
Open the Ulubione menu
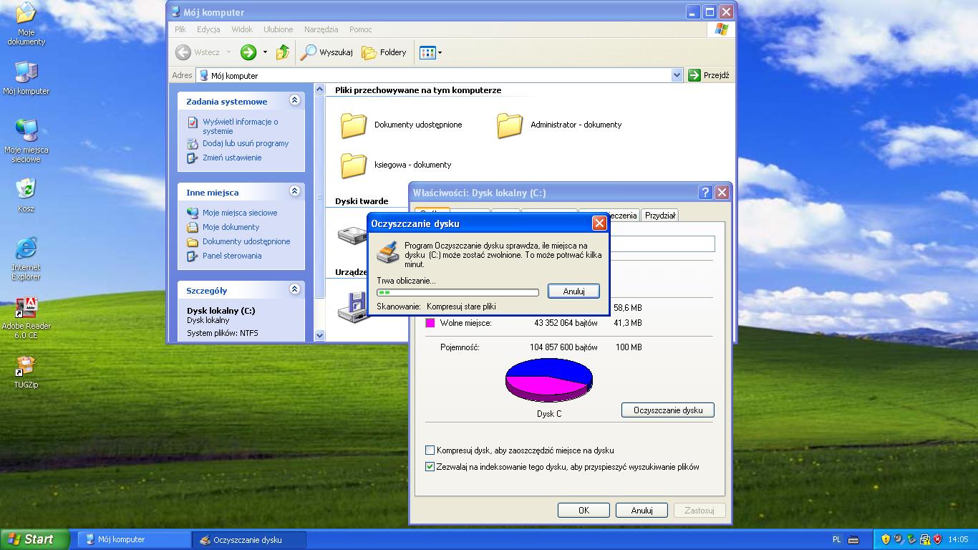[x=278, y=29]
